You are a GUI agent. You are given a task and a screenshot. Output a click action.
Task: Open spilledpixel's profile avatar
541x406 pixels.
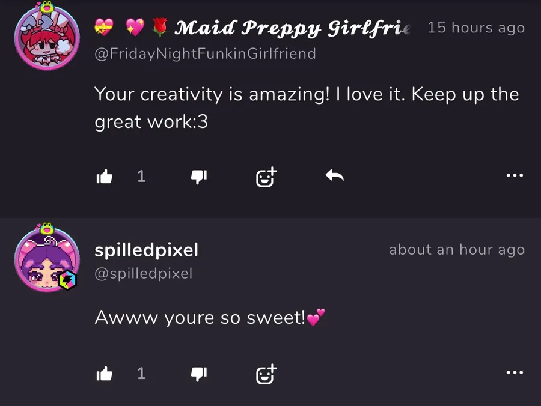tap(47, 258)
